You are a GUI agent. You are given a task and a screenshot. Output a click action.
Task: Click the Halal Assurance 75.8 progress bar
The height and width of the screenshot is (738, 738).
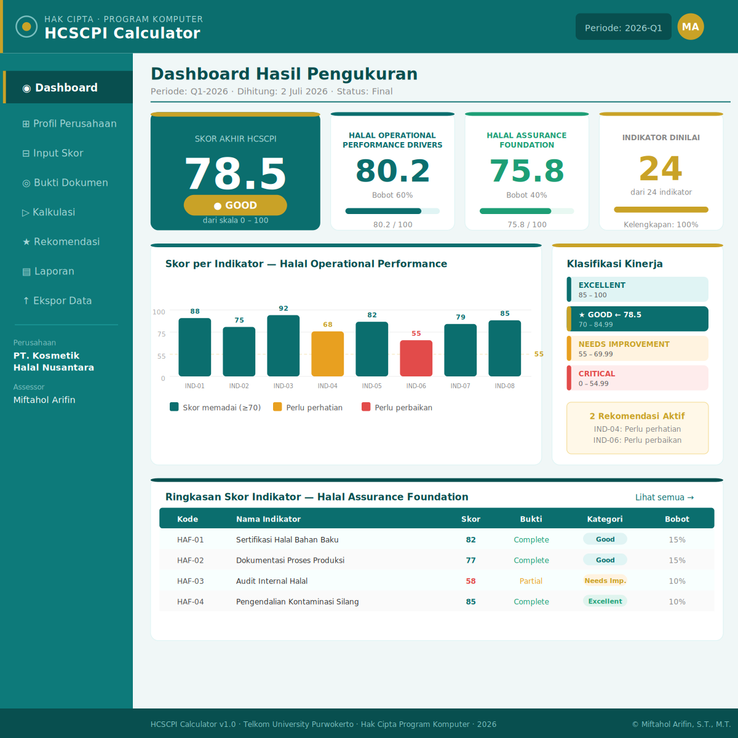tap(526, 211)
